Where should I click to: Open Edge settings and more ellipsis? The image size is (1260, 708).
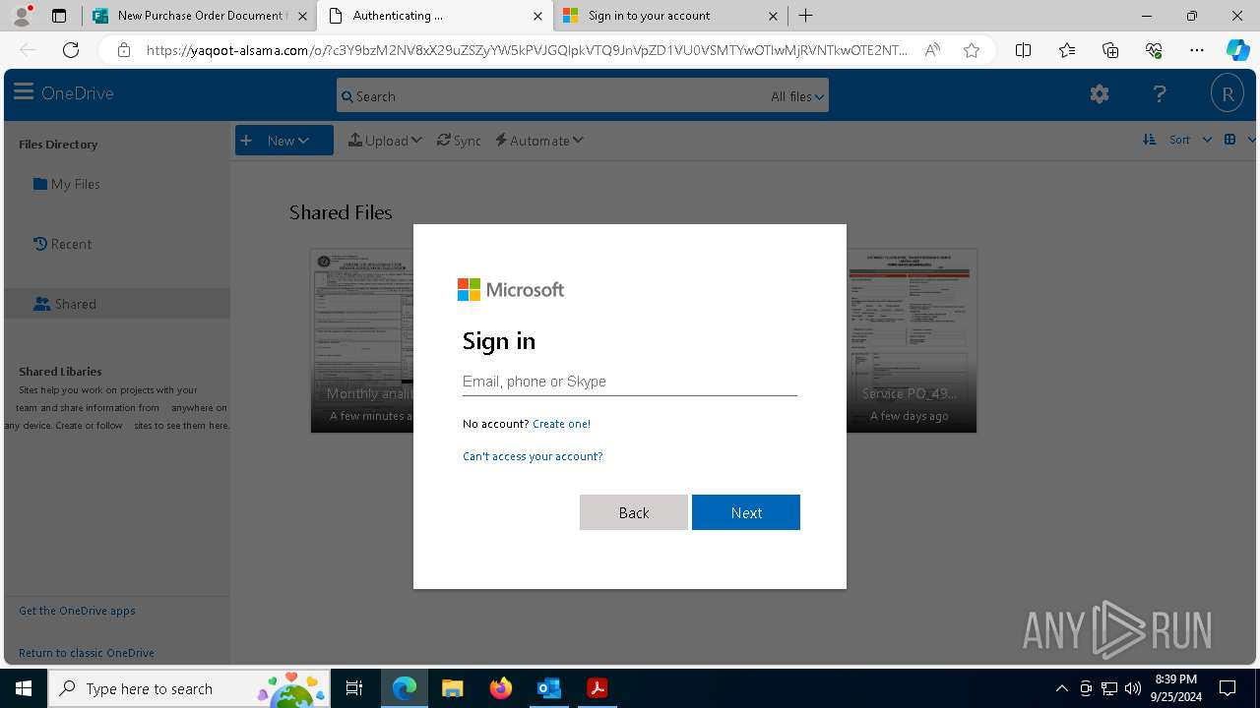pyautogui.click(x=1197, y=50)
